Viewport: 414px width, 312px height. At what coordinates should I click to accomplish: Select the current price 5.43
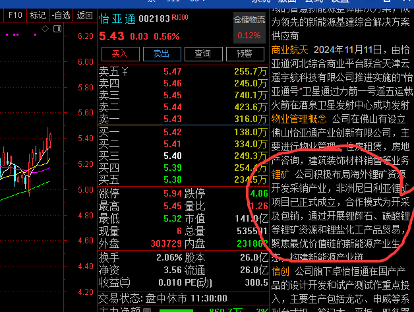pos(111,36)
